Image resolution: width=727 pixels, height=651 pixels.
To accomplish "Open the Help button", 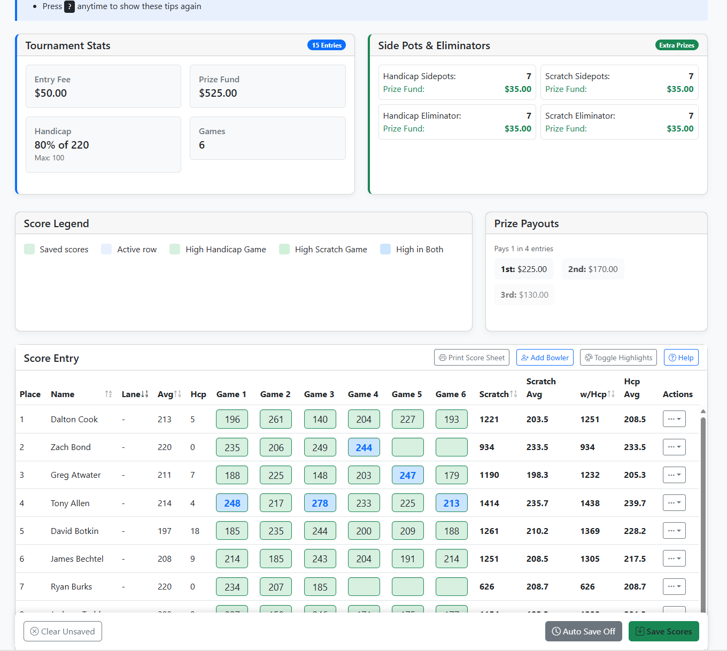I will 681,358.
